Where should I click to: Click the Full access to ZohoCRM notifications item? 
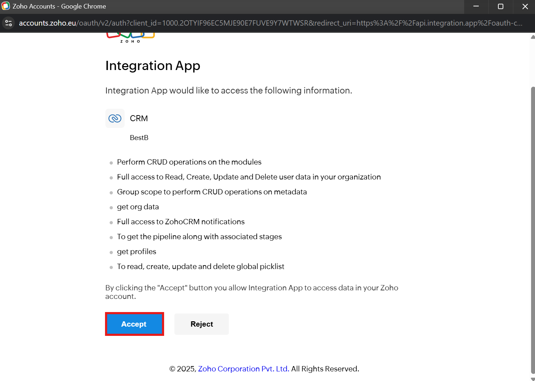point(181,222)
